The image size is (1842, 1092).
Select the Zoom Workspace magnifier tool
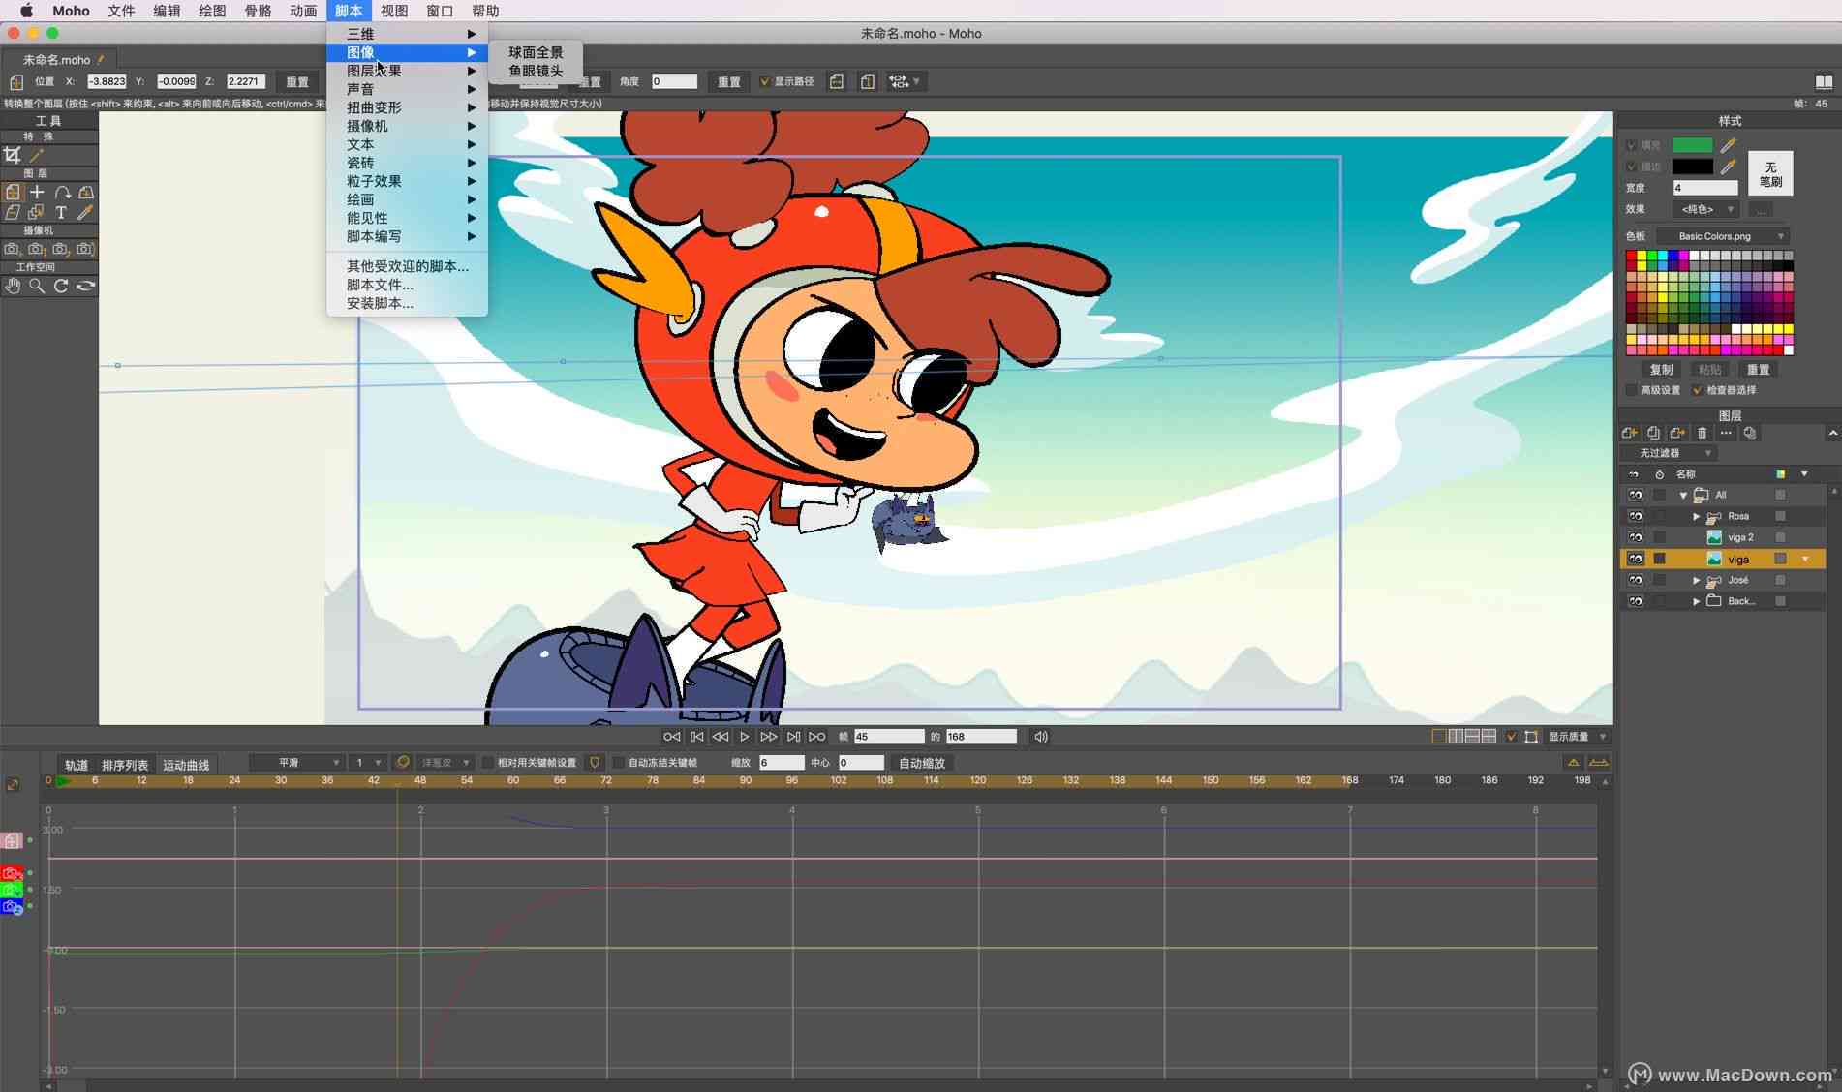point(37,286)
